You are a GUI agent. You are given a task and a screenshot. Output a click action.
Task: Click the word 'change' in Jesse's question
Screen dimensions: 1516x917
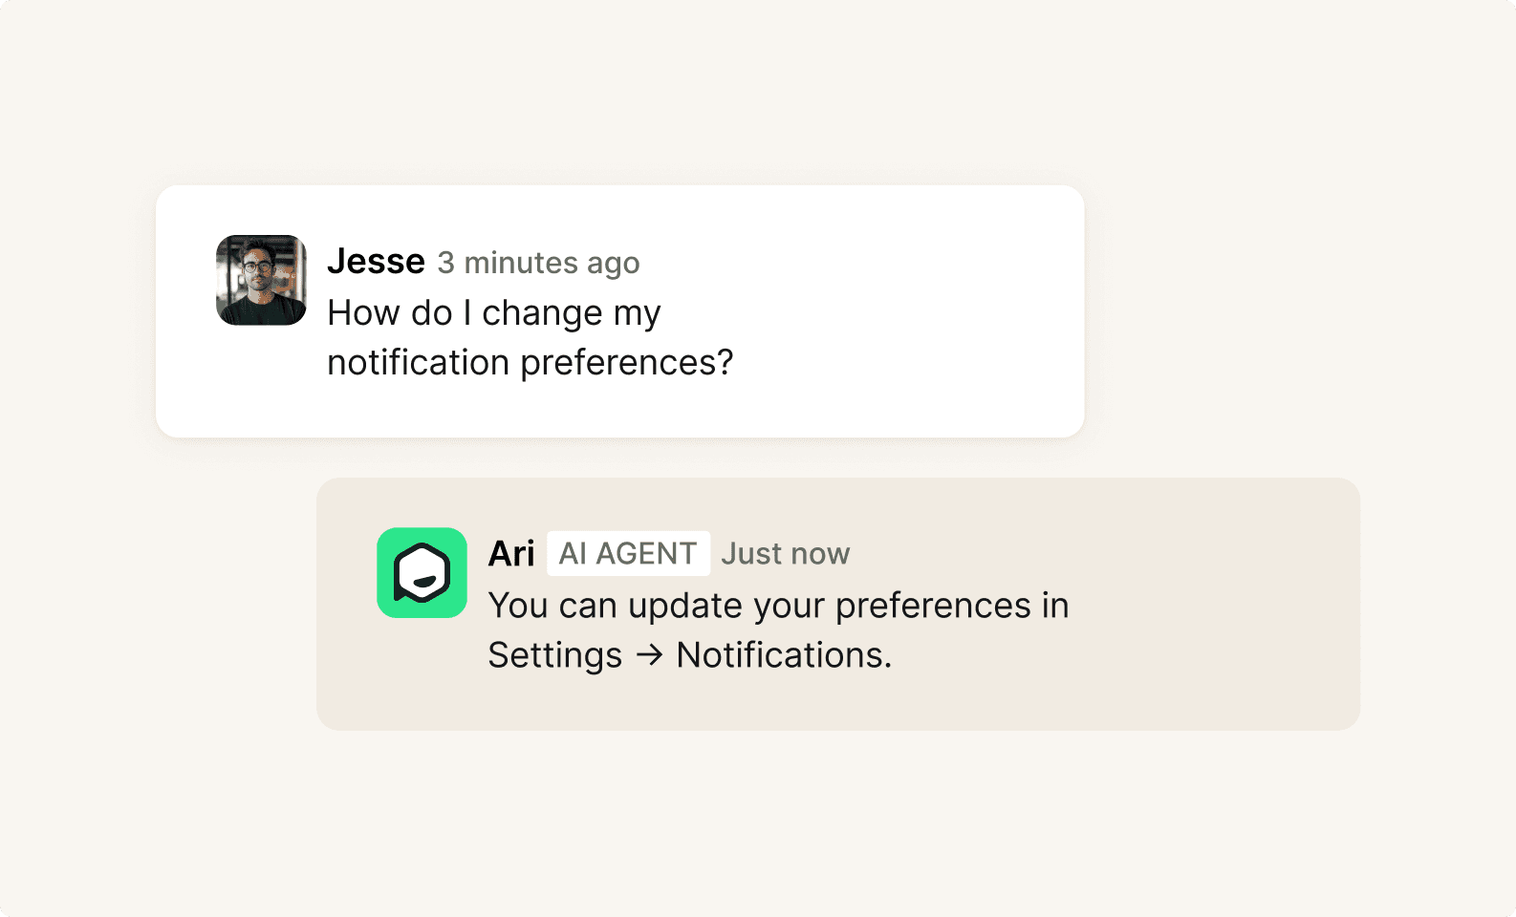(542, 313)
